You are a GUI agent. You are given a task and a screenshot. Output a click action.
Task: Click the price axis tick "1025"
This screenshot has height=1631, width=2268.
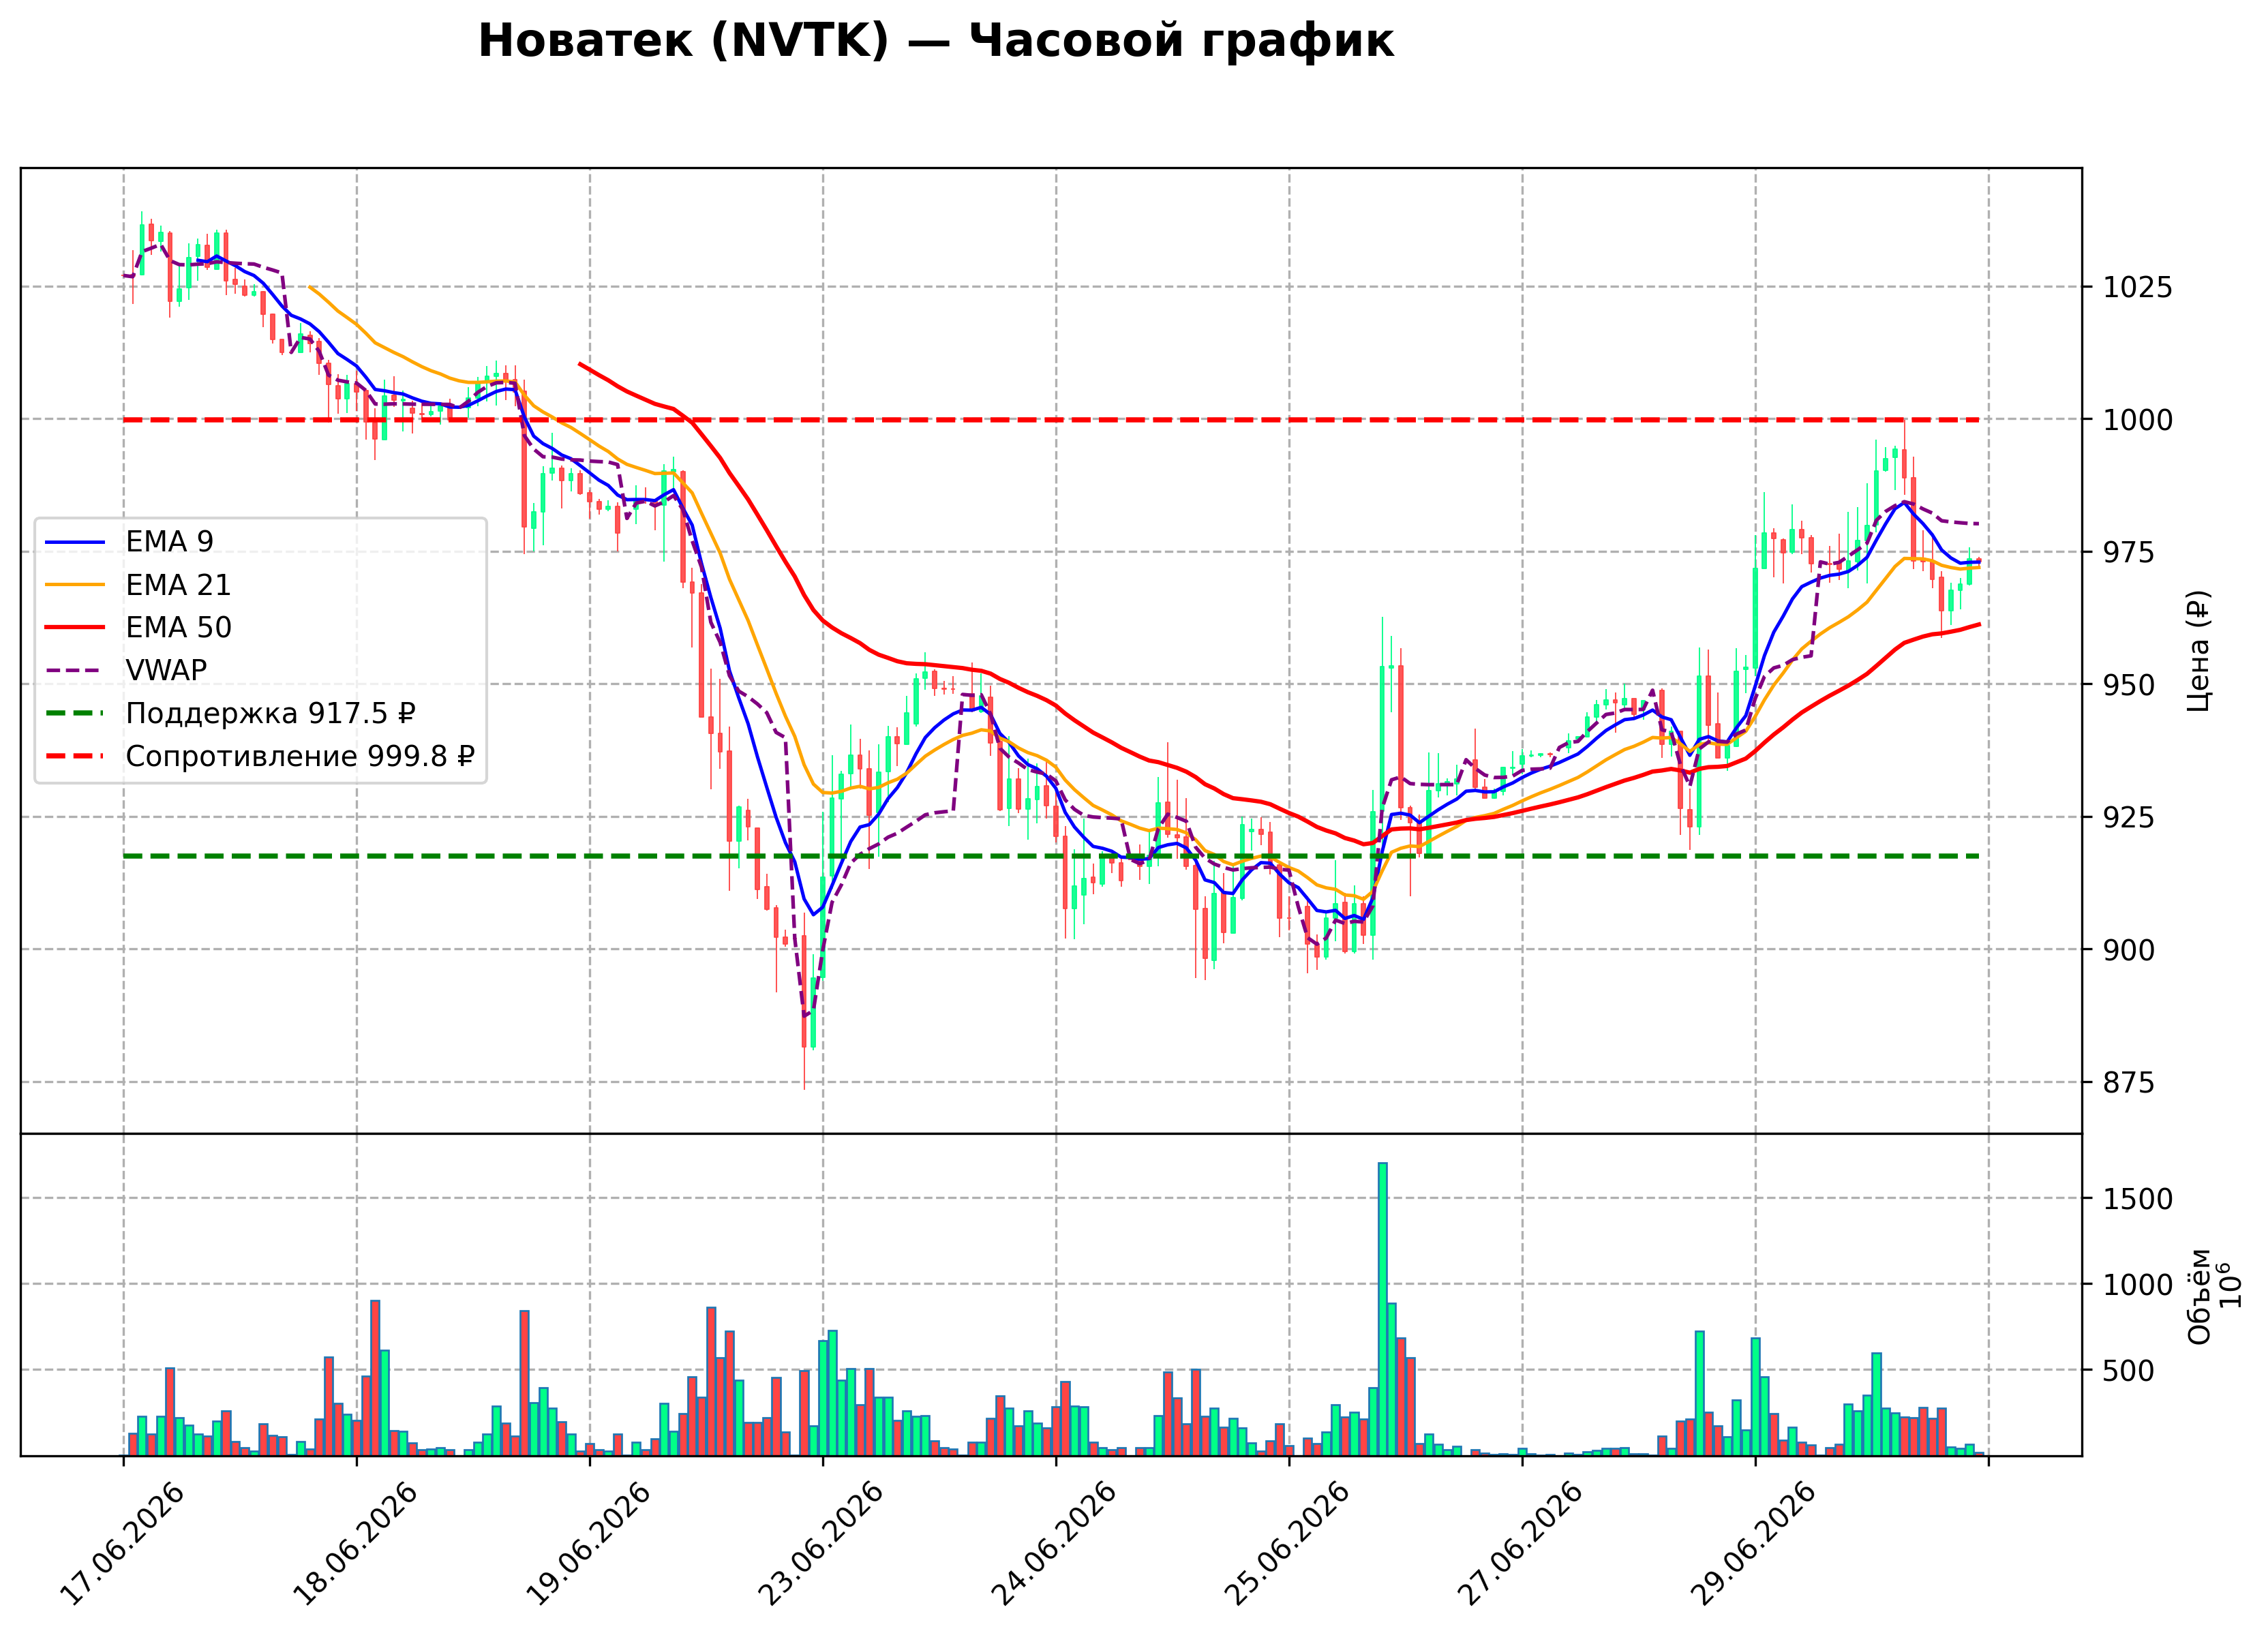coord(2138,288)
